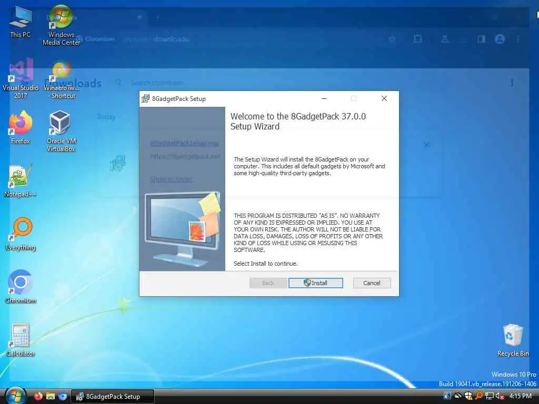Select the Firefox desktop icon

pos(21,127)
